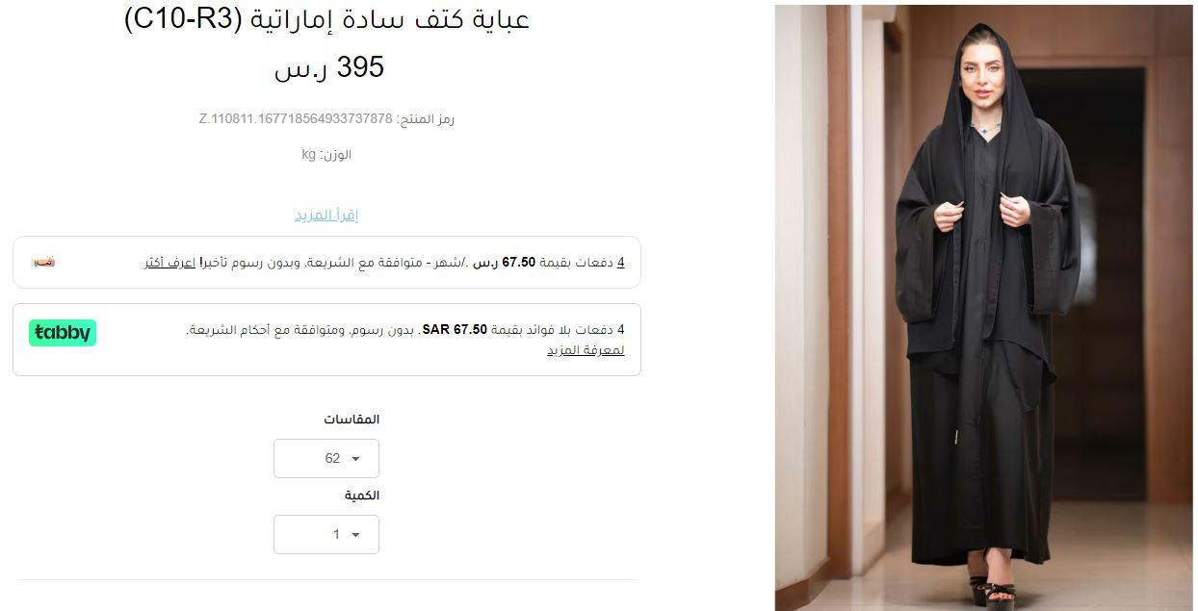Click the arrow in the quantity box
This screenshot has width=1198, height=611.
click(x=355, y=535)
